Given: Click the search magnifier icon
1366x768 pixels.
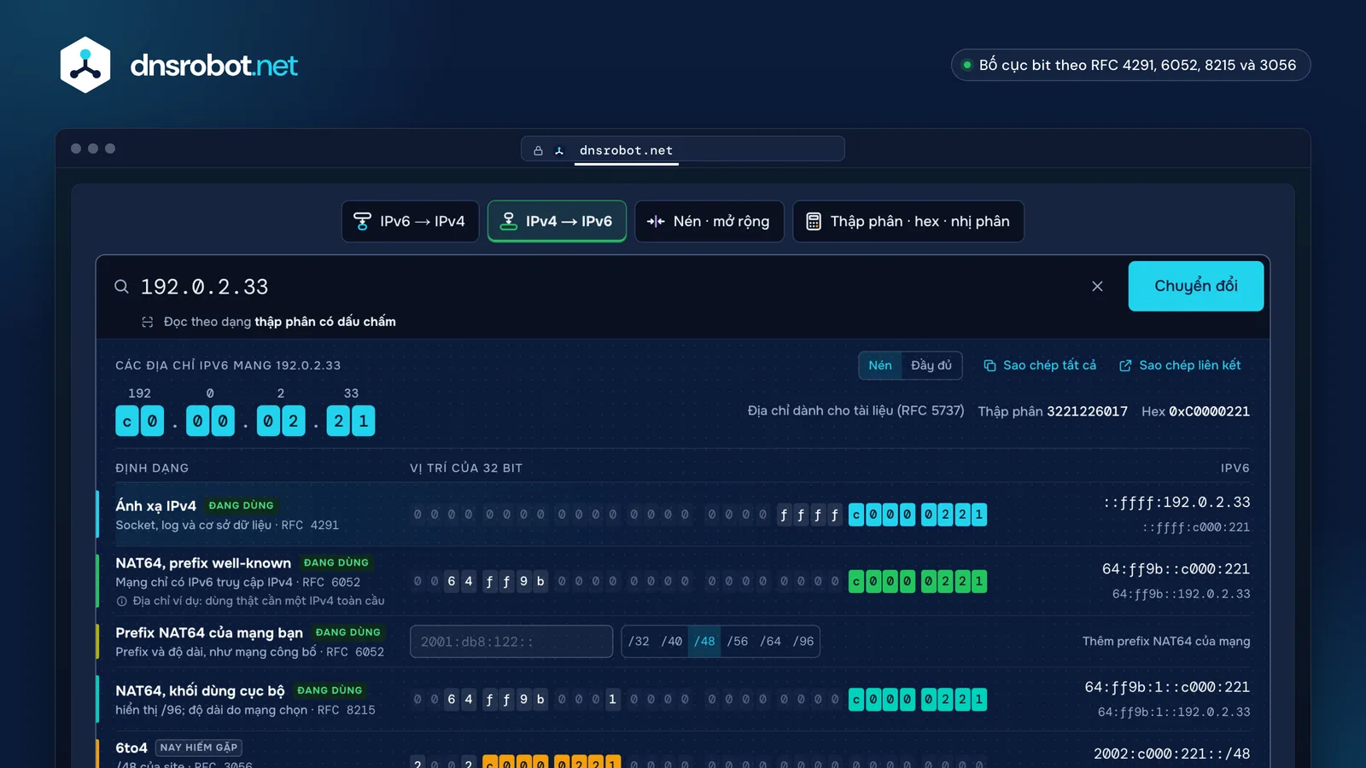Looking at the screenshot, I should [122, 287].
